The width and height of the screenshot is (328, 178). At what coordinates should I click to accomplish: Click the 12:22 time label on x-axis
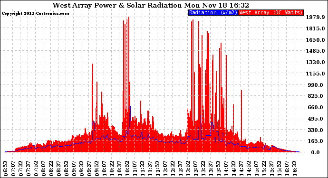click(x=173, y=169)
